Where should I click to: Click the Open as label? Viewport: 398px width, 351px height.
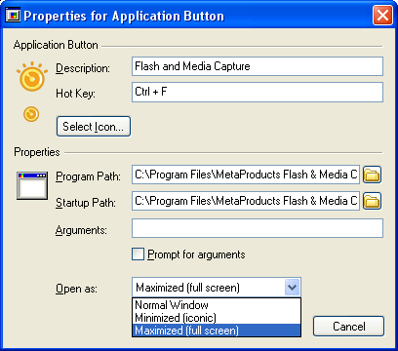[76, 289]
